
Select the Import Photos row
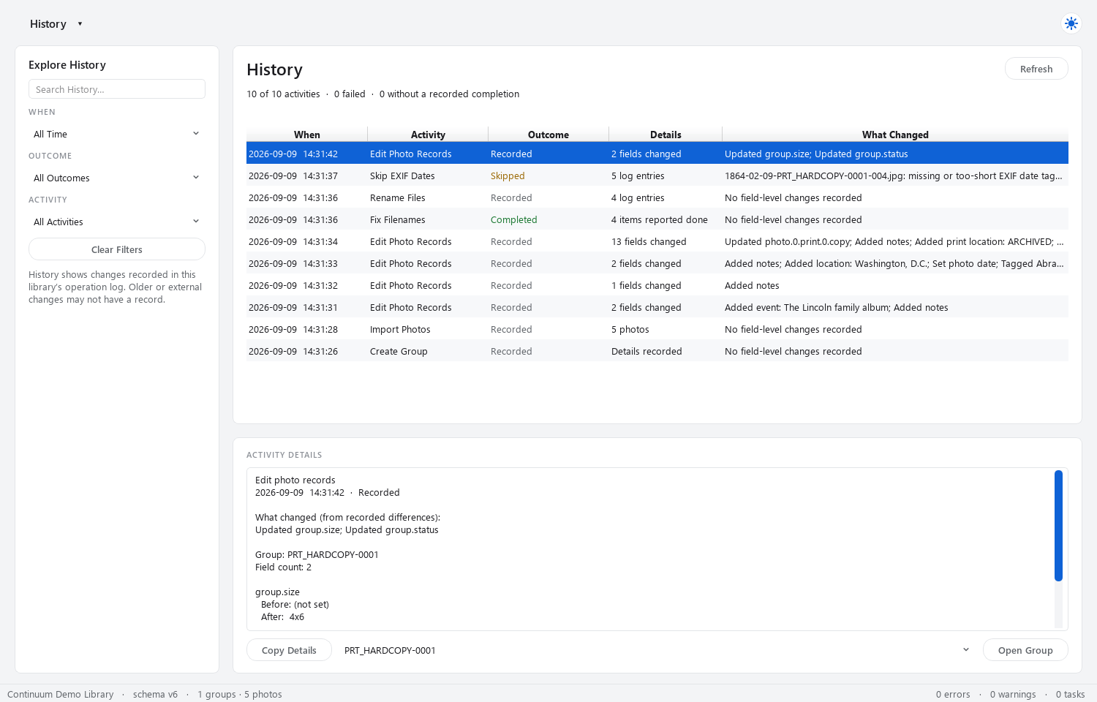tap(657, 329)
